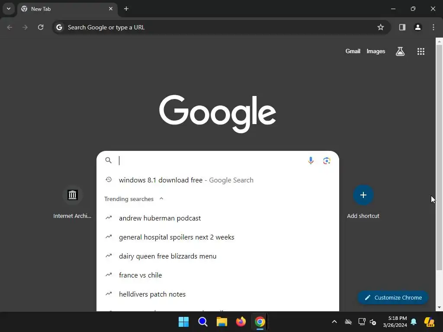The image size is (443, 332).
Task: Open the Chrome profile menu
Action: coord(417,27)
